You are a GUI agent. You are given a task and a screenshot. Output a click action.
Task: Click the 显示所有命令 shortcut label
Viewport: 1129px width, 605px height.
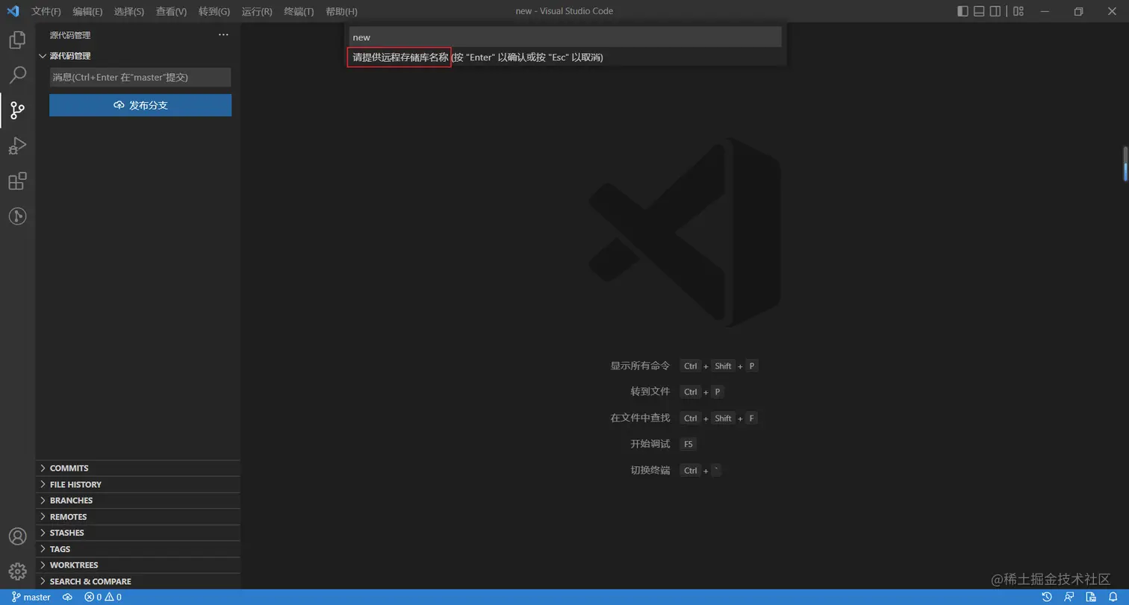[640, 366]
